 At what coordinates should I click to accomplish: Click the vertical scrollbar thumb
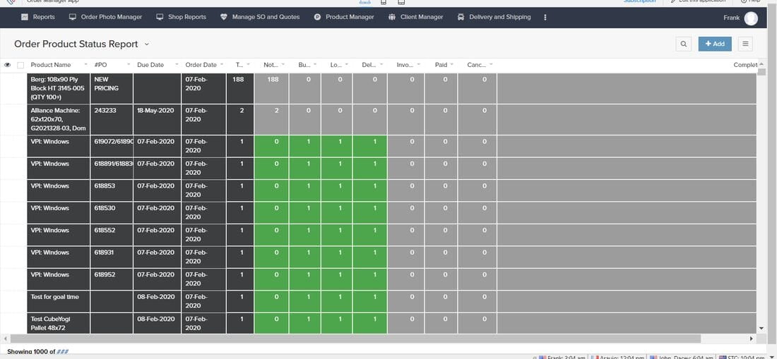pos(761,72)
